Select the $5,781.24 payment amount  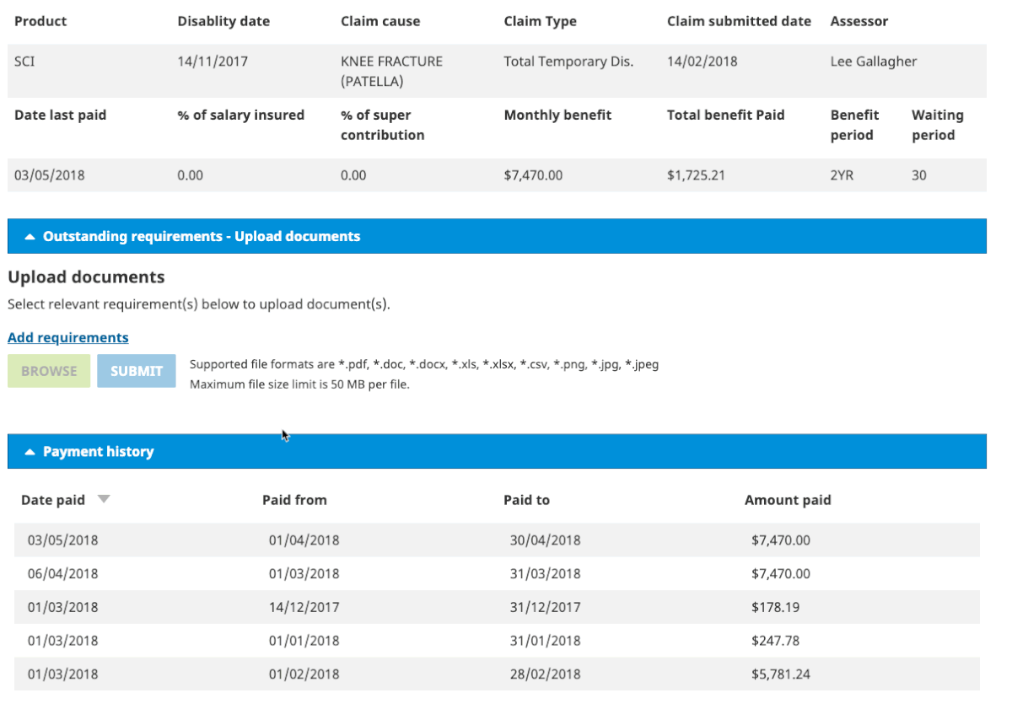click(x=780, y=674)
